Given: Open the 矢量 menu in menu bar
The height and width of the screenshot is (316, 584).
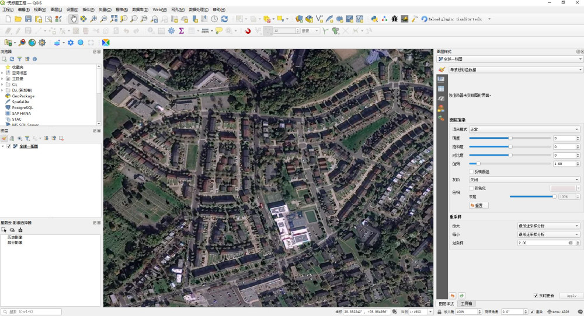Looking at the screenshot, I should (105, 10).
